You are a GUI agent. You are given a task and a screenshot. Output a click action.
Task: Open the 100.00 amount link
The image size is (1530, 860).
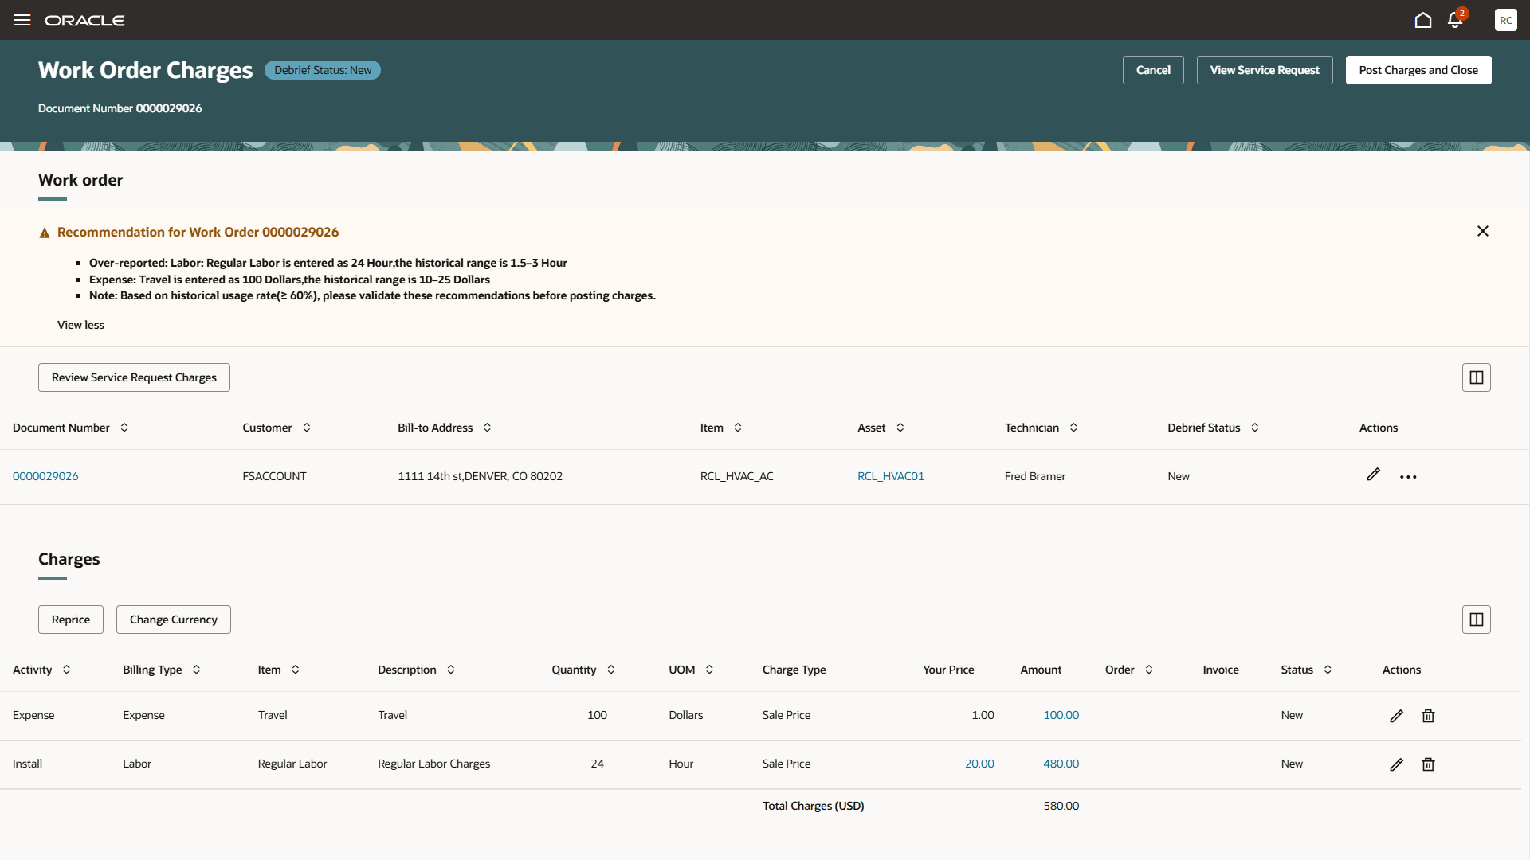click(x=1061, y=715)
